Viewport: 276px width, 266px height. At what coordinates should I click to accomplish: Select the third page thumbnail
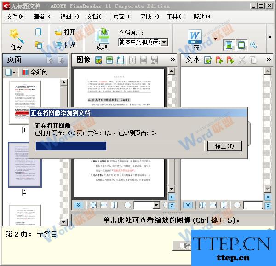point(25,215)
